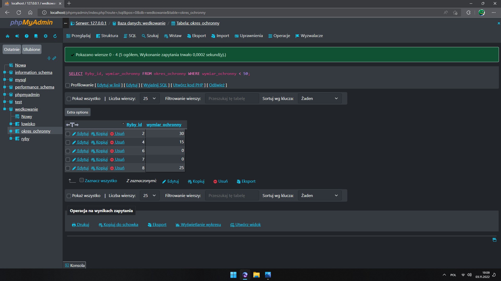Image resolution: width=501 pixels, height=281 pixels.
Task: Click Extra options button
Action: [77, 112]
